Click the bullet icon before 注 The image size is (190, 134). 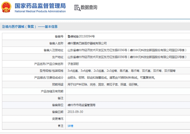tap(59, 126)
